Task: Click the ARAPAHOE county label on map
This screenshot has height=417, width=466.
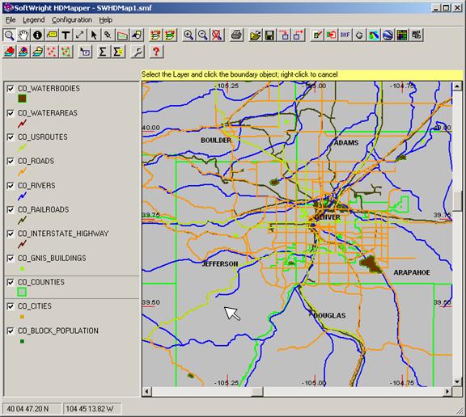Action: [412, 272]
